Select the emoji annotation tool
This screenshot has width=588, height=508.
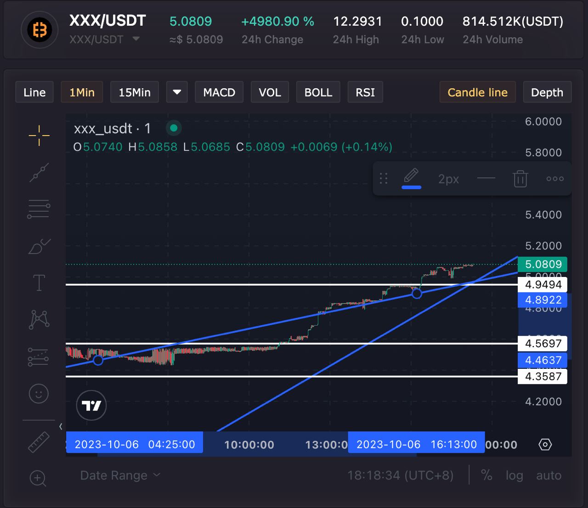pos(38,394)
